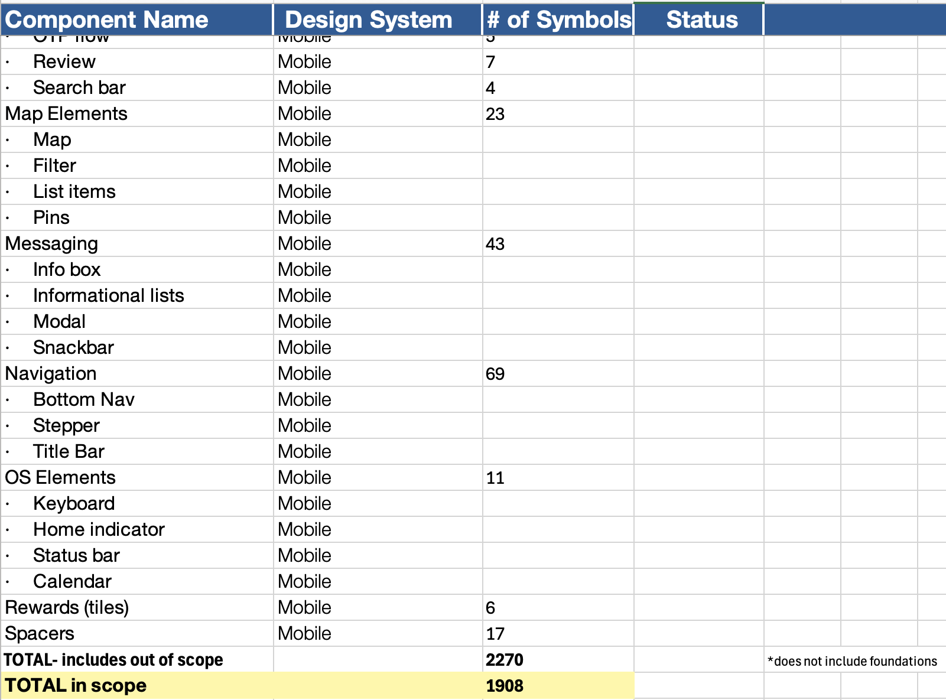
Task: Click the Rewards (tiles) cell
Action: click(x=67, y=607)
